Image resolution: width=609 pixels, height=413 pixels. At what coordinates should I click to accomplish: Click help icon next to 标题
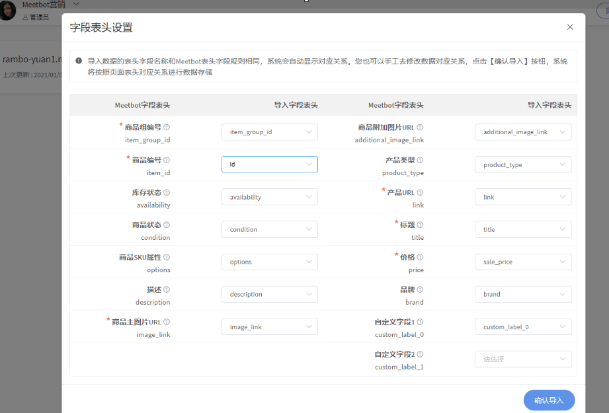pyautogui.click(x=420, y=225)
